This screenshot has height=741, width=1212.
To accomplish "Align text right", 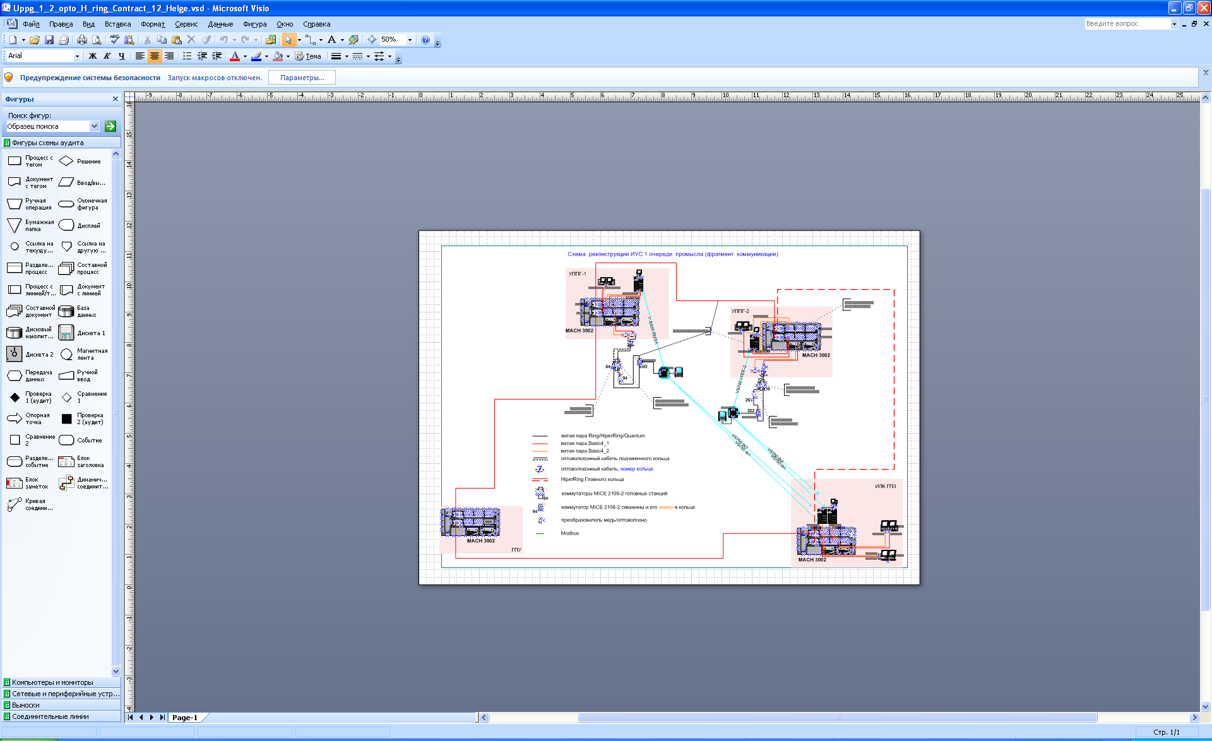I will pyautogui.click(x=169, y=56).
